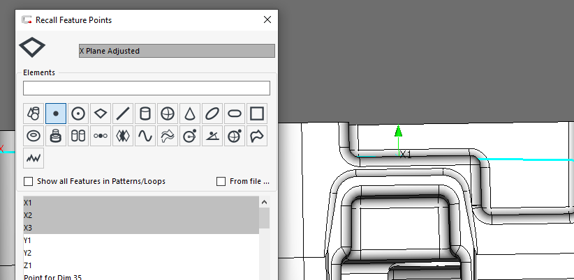The image size is (574, 280).
Task: Enable Show all Features in Patterns/Loops
Action: [x=28, y=181]
